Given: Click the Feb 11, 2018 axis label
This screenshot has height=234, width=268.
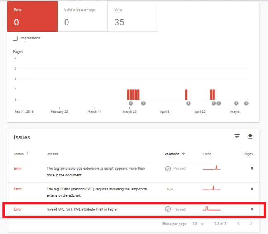Looking at the screenshot, I should coord(24,111).
